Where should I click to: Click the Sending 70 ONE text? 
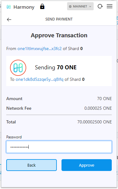pyautogui.click(x=56, y=67)
